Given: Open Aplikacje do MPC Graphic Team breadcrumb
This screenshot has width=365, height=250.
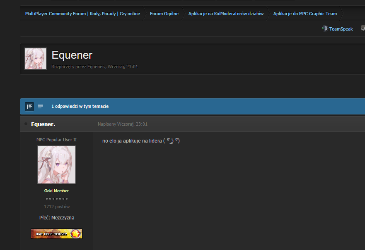Looking at the screenshot, I should [x=305, y=14].
